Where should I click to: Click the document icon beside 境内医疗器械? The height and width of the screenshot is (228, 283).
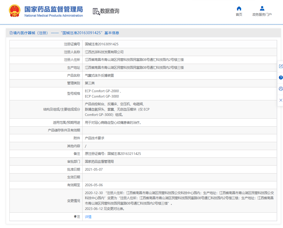point(11,33)
